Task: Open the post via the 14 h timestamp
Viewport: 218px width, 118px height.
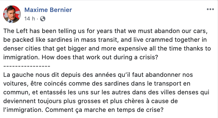Action: tap(30, 19)
